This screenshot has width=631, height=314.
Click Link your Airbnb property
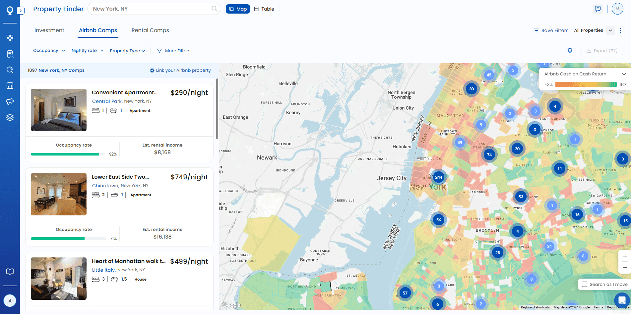pos(180,70)
